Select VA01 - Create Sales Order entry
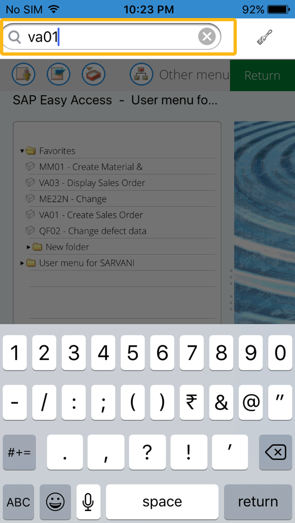 click(x=91, y=215)
